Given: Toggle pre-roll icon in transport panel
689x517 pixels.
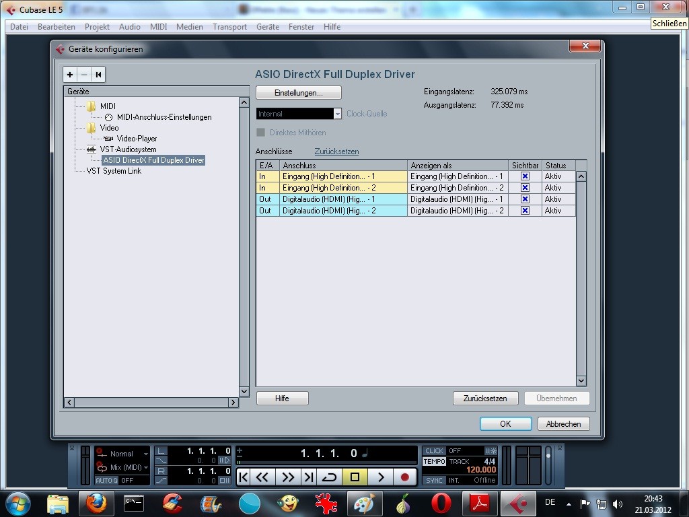Looking at the screenshot, I should (225, 460).
